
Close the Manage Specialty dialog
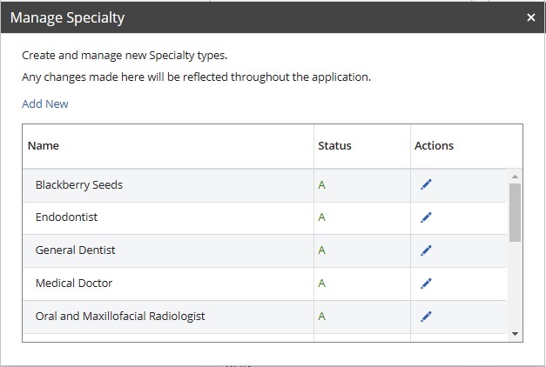pyautogui.click(x=530, y=17)
